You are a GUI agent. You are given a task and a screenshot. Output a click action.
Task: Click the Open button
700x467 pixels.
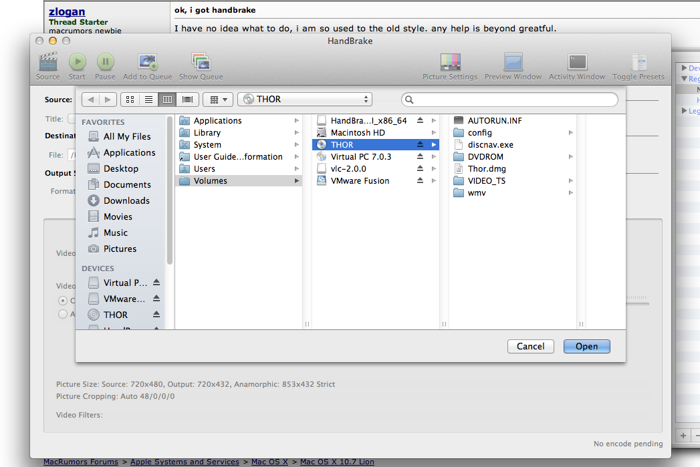pyautogui.click(x=586, y=346)
